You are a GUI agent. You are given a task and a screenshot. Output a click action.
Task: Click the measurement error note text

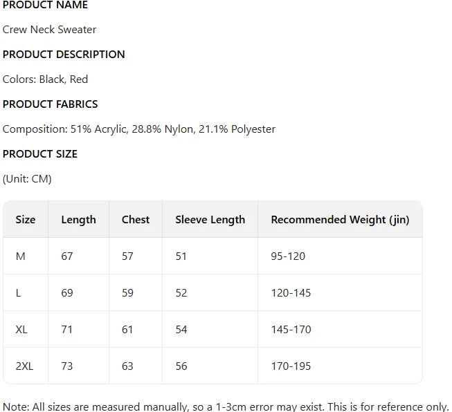226,406
